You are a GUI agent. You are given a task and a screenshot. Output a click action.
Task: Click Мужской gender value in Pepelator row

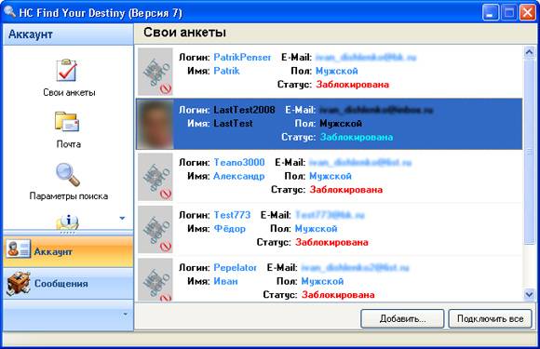pyautogui.click(x=322, y=282)
